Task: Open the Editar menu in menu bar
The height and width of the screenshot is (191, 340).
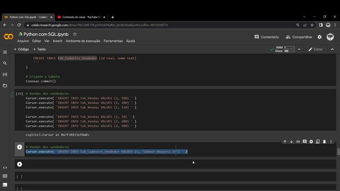Action: 37,41
